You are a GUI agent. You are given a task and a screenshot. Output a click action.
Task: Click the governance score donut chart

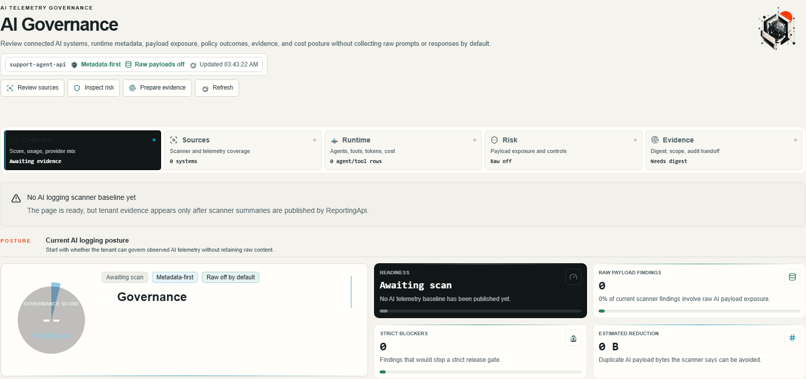coord(51,319)
